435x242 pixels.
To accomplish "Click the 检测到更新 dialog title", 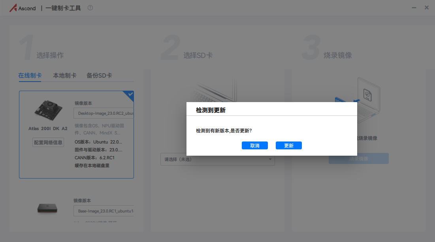I will tap(211, 110).
